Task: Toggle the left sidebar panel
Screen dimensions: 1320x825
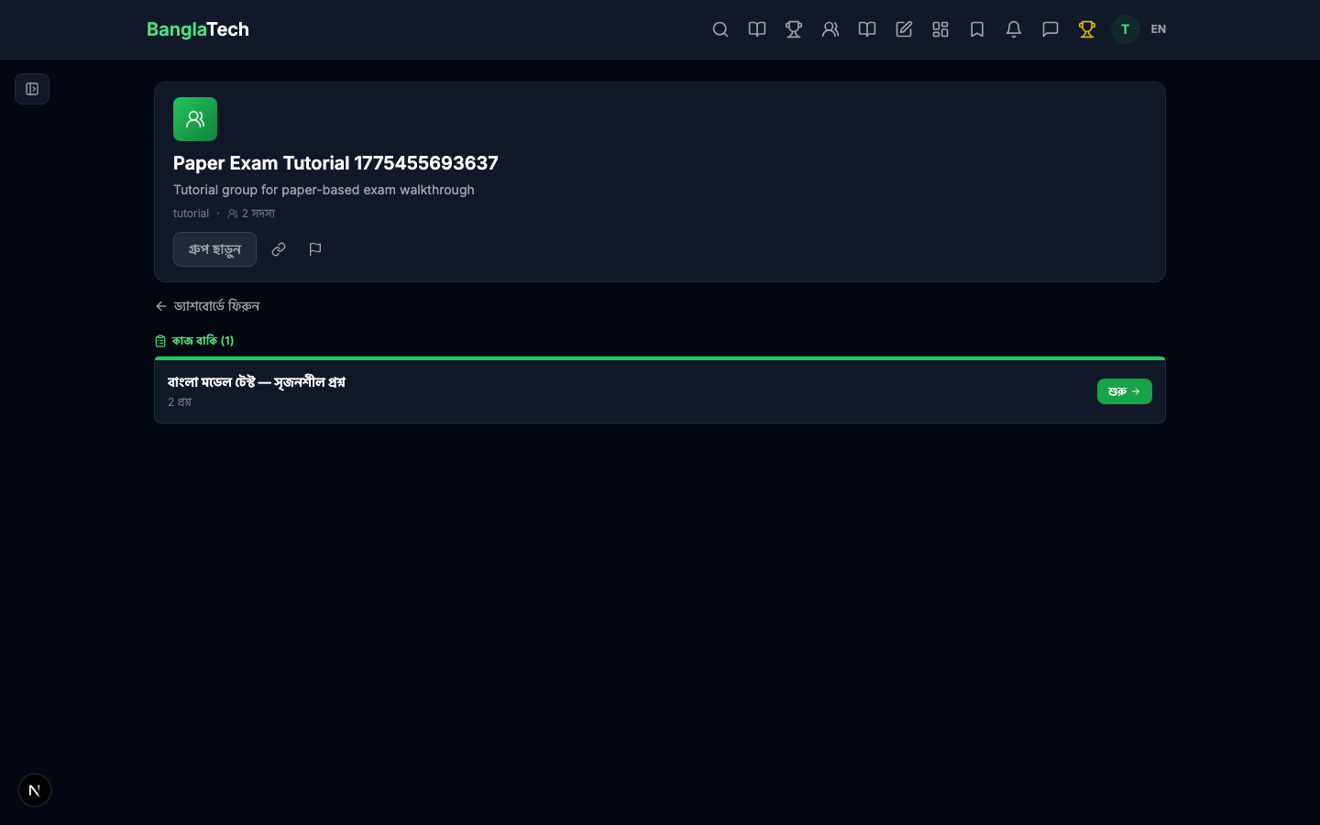Action: point(32,89)
